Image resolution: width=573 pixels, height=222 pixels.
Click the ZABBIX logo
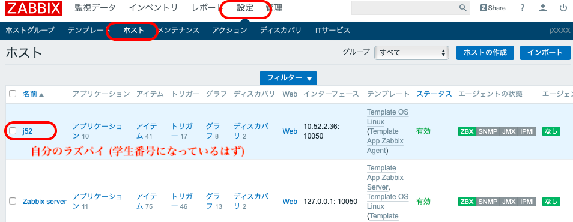click(x=34, y=8)
